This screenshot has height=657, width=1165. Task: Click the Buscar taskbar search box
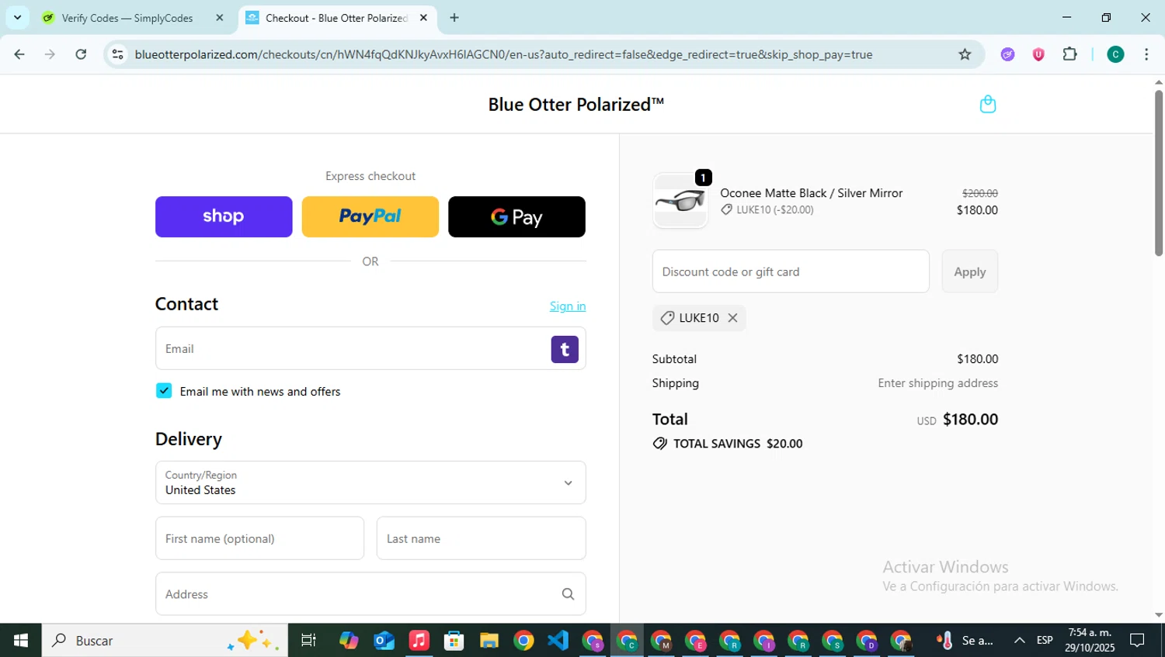tap(165, 641)
